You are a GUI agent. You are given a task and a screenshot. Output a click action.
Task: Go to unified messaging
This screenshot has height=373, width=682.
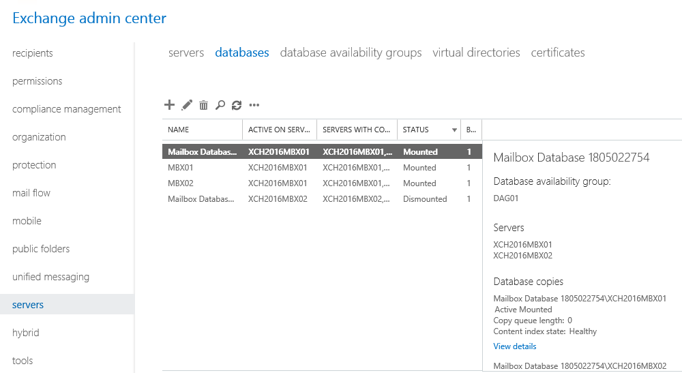(x=51, y=277)
